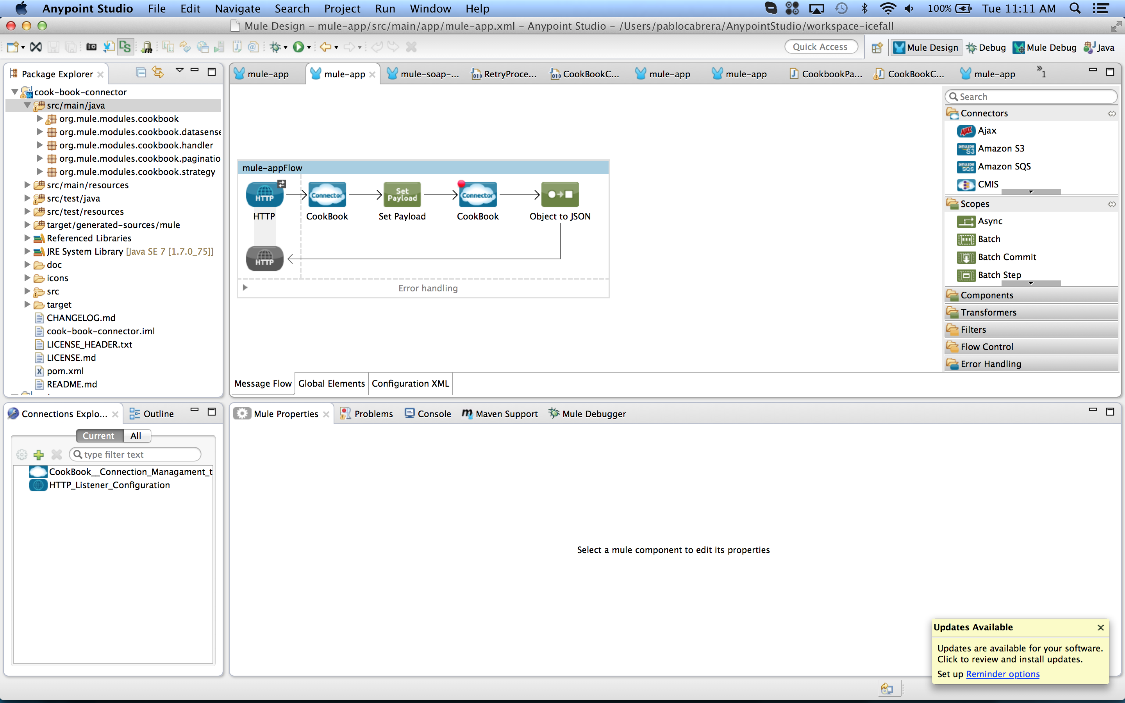Switch to the Java perspective icon

(x=1100, y=47)
